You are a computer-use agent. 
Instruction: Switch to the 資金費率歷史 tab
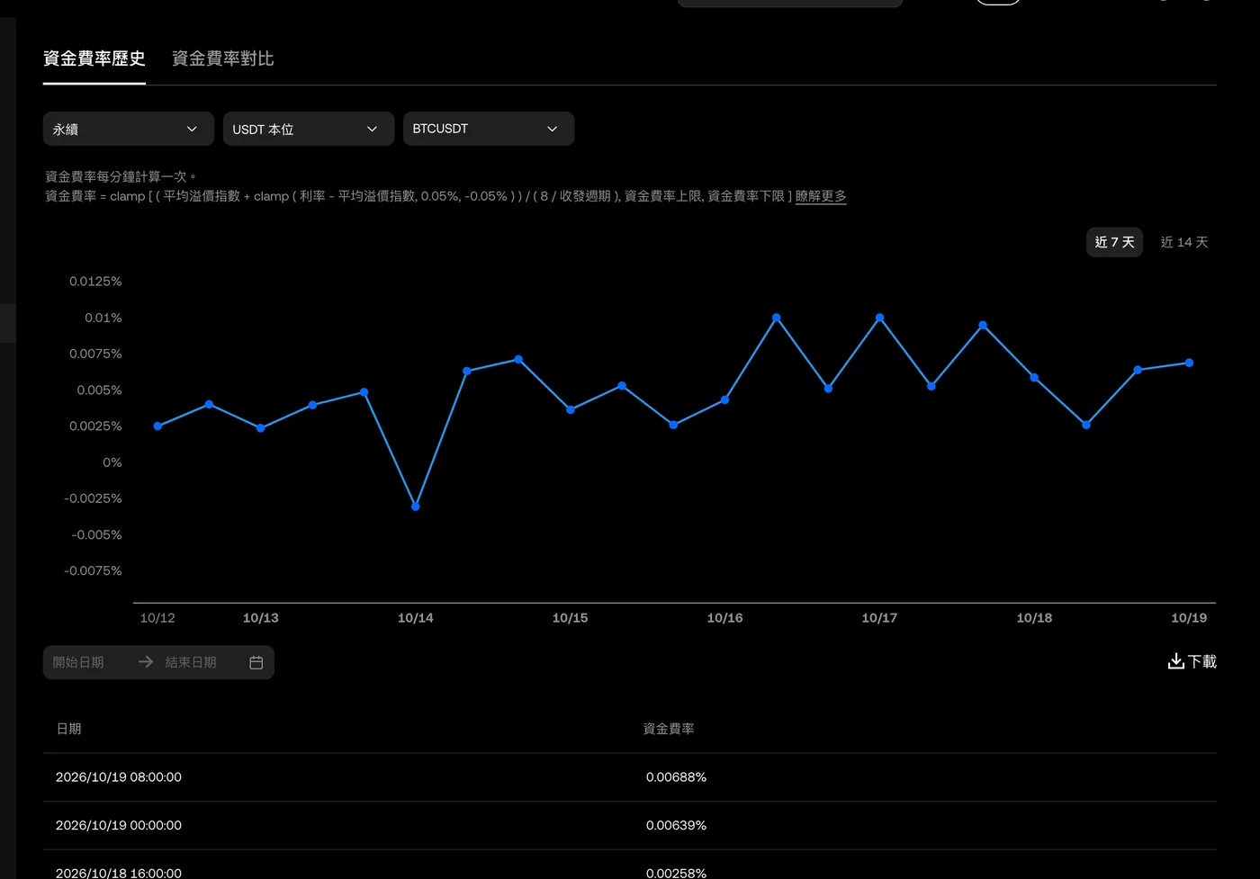pyautogui.click(x=94, y=58)
